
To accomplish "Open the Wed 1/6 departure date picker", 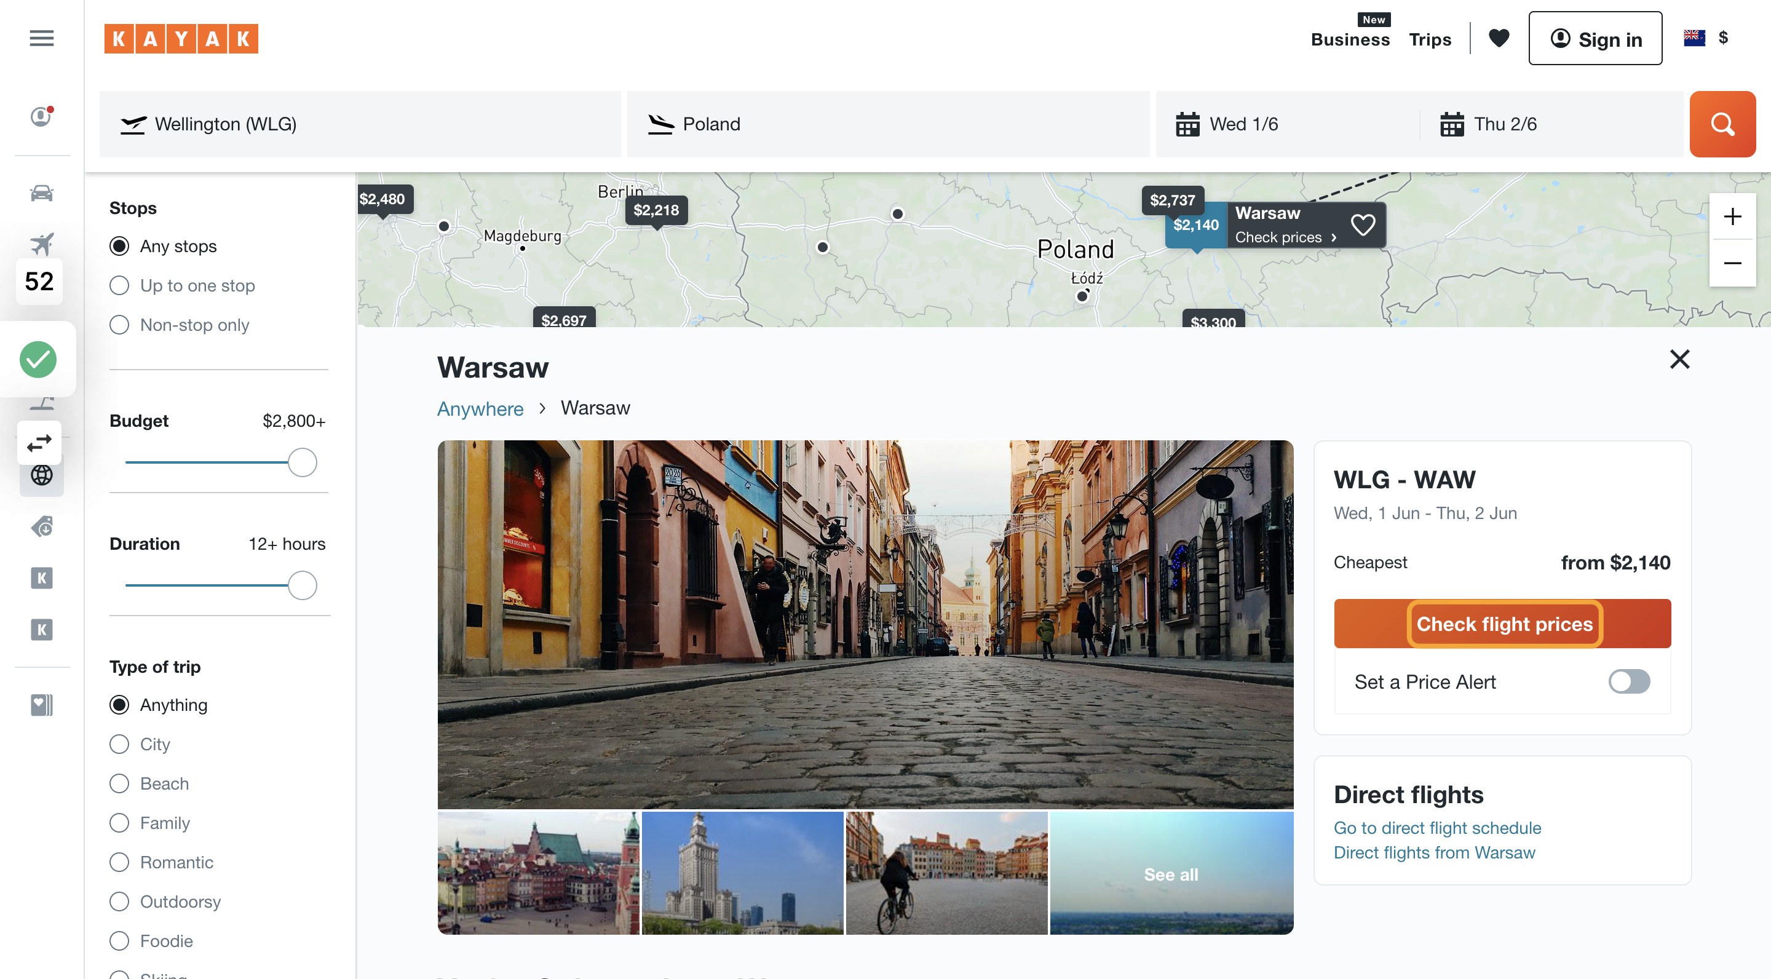I will (1287, 124).
